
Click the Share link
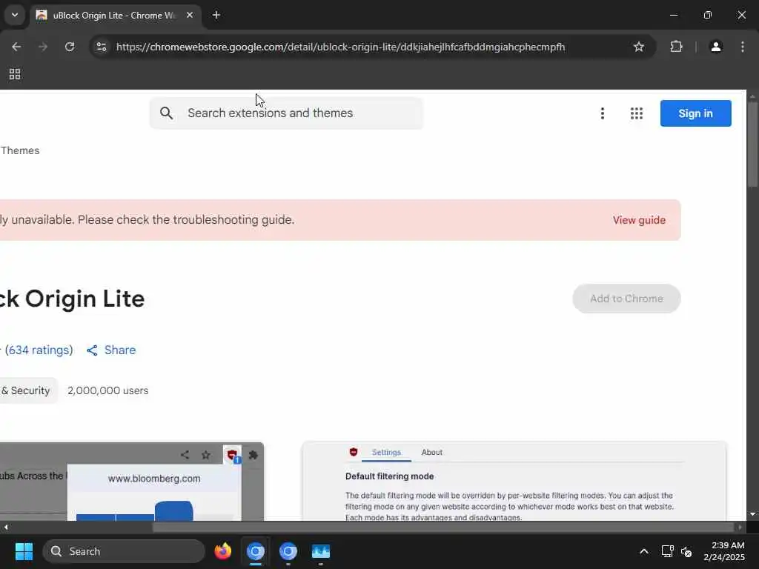click(x=111, y=350)
